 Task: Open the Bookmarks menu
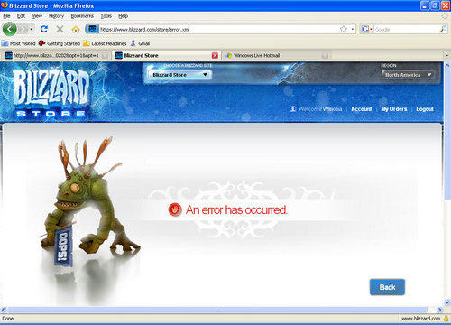[x=82, y=16]
